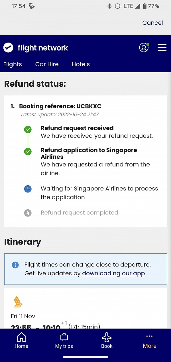Tap the Cancel link at the top

pos(152,23)
